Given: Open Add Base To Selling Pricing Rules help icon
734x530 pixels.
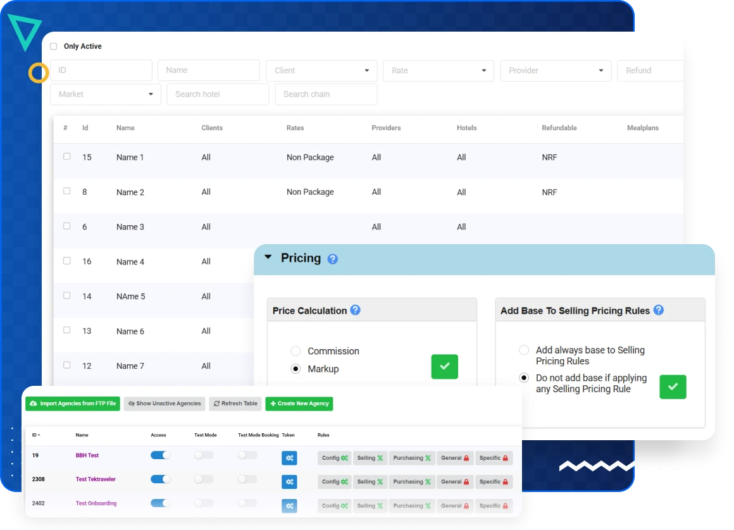Looking at the screenshot, I should (x=659, y=310).
